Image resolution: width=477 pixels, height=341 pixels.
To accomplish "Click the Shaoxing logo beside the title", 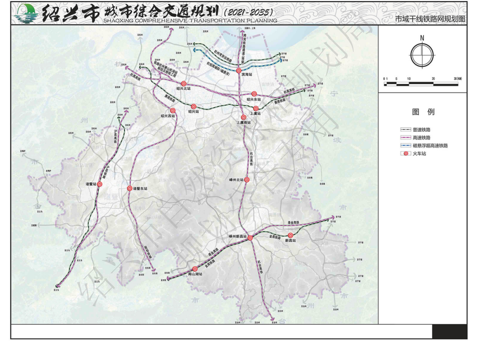I will pyautogui.click(x=24, y=13).
